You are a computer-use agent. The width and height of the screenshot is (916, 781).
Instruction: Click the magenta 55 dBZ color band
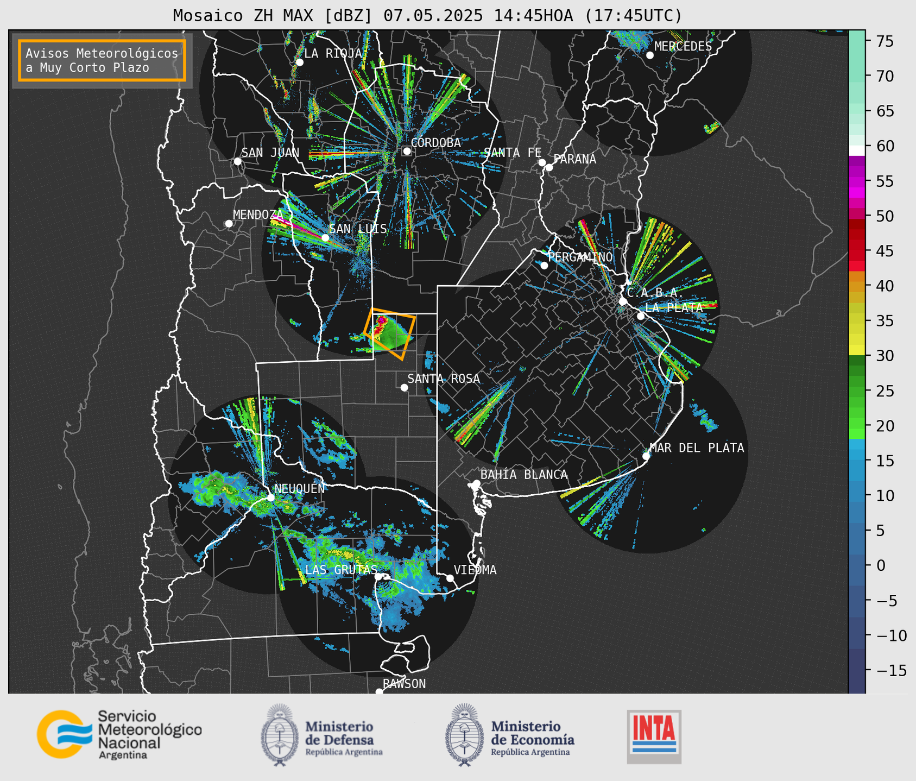pyautogui.click(x=857, y=181)
